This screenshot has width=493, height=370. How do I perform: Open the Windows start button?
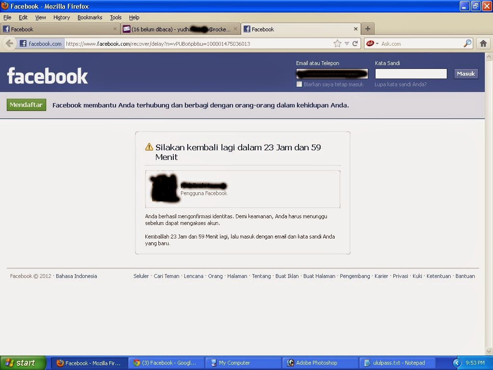(23, 363)
